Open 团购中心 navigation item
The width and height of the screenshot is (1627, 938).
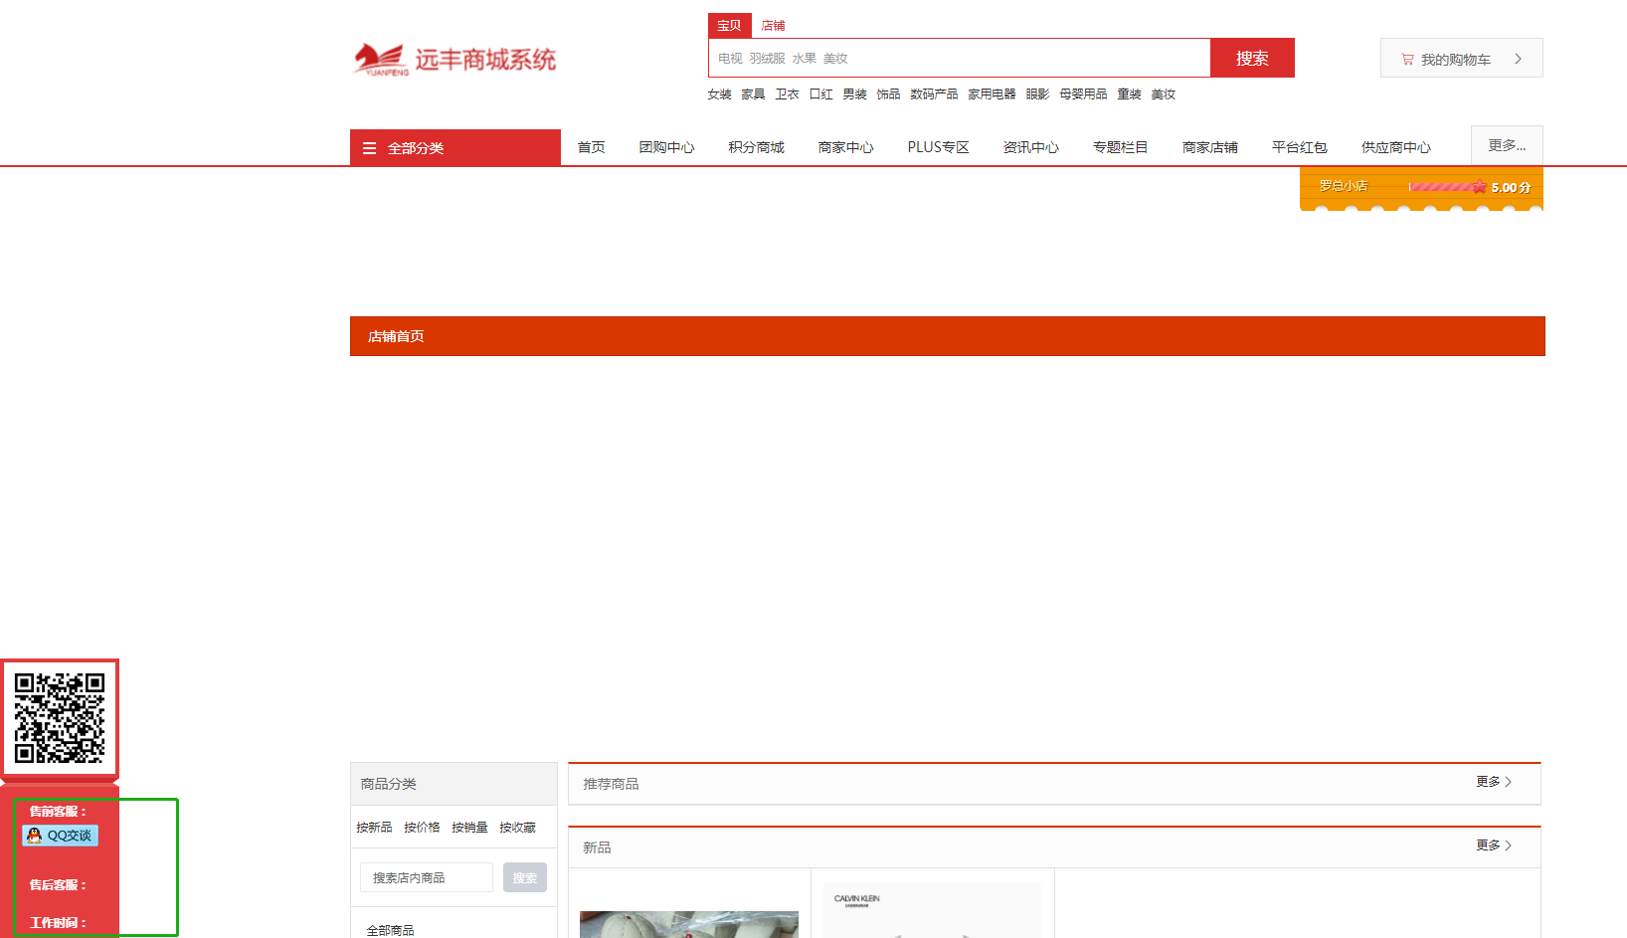click(666, 147)
